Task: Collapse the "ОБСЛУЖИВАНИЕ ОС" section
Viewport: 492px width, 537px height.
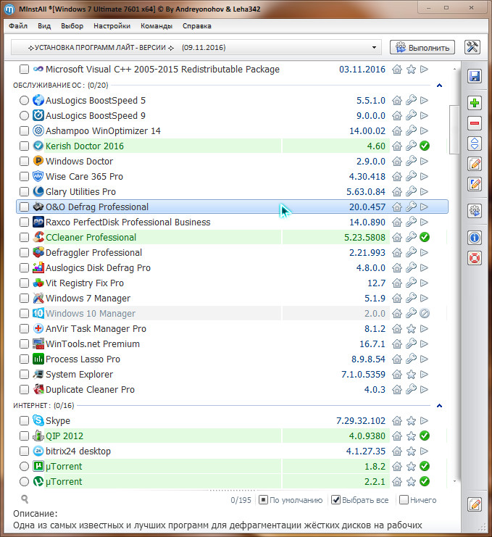Action: 440,86
